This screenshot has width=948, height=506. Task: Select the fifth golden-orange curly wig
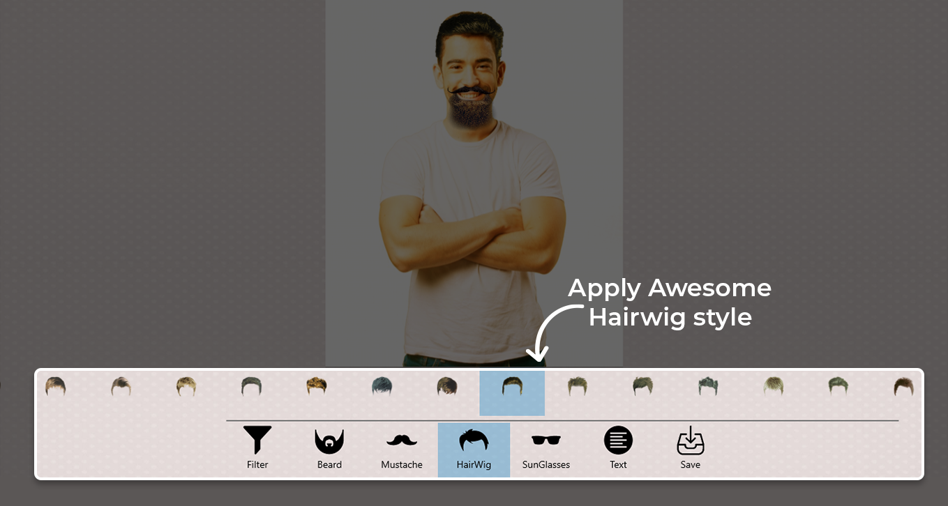pos(317,386)
